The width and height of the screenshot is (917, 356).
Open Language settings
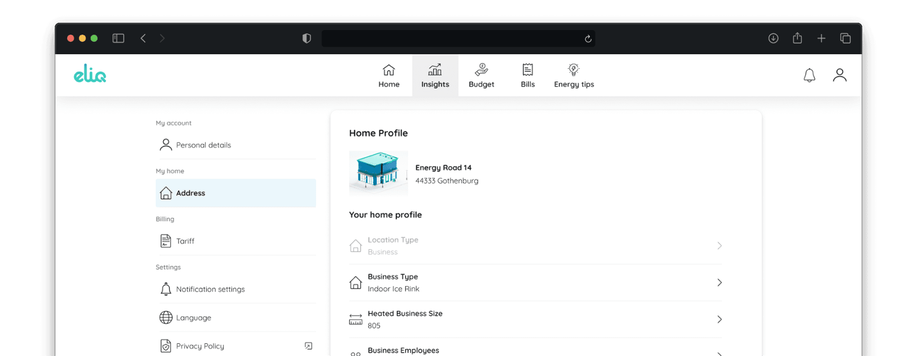[x=236, y=317]
